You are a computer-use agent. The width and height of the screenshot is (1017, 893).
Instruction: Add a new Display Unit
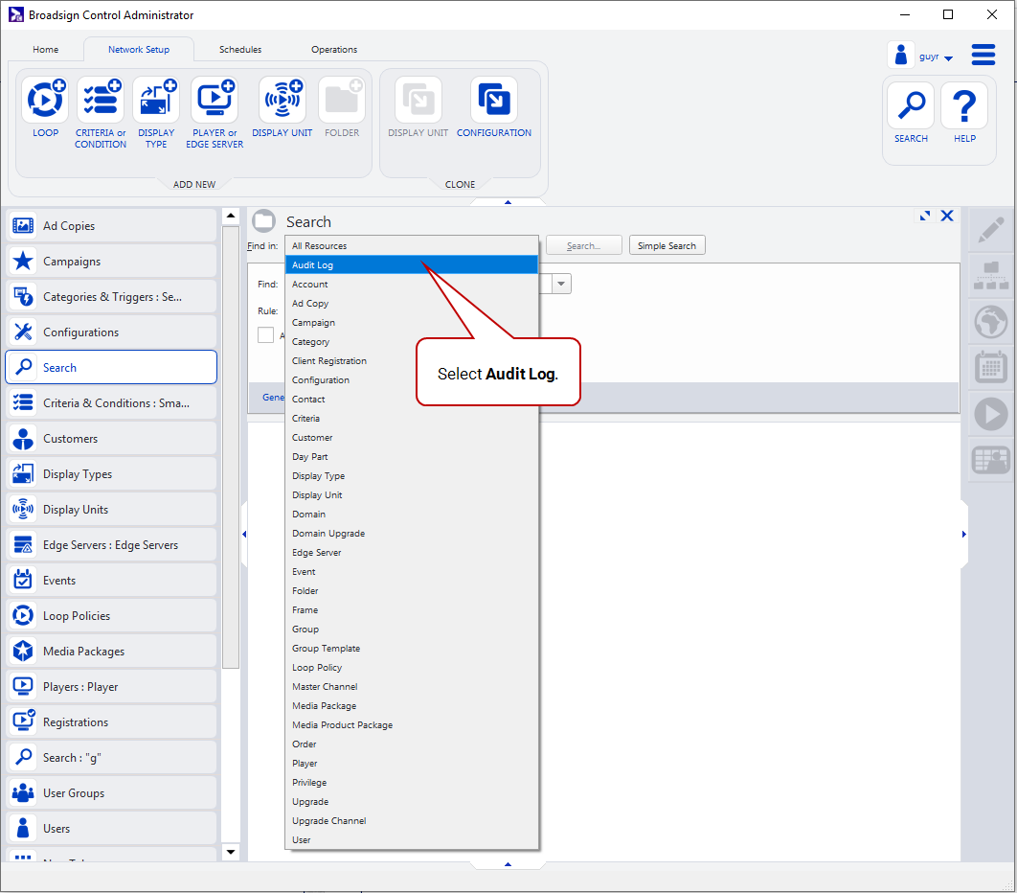point(282,101)
